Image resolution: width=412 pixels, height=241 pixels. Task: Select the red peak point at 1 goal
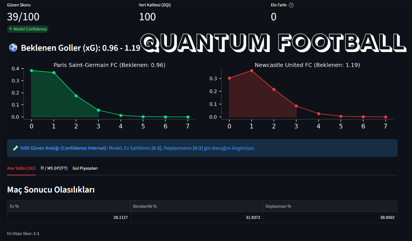tap(251, 71)
